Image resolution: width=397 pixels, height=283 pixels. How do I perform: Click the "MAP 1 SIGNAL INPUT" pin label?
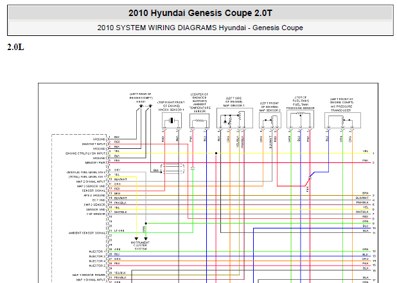(x=91, y=280)
